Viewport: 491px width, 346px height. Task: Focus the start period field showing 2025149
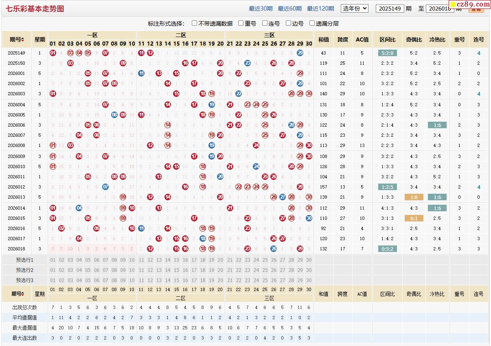pyautogui.click(x=390, y=9)
